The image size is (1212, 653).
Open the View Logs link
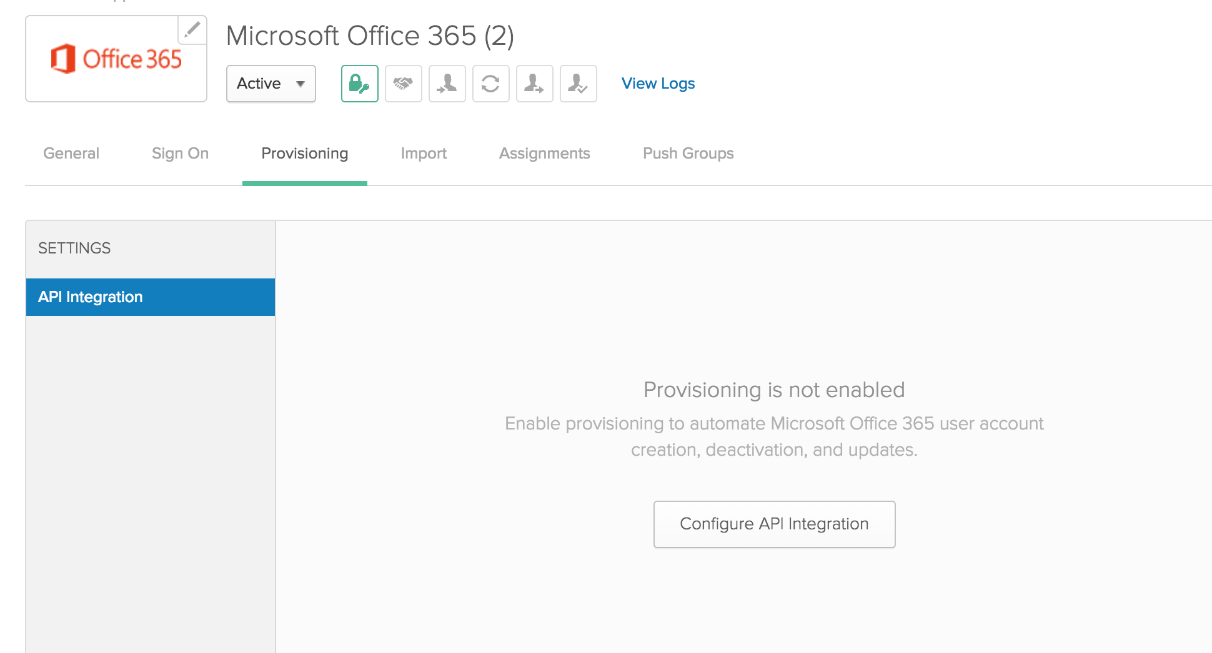click(658, 84)
